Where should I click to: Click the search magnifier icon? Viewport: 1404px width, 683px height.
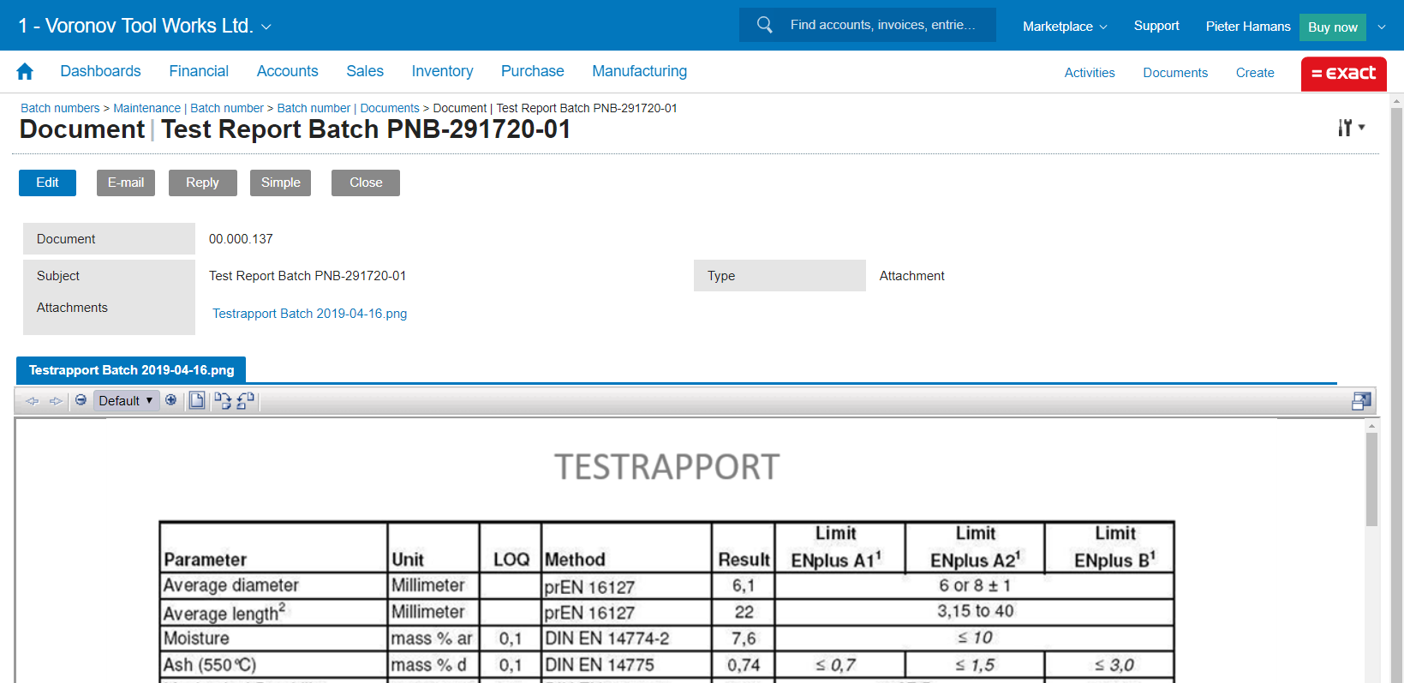764,25
